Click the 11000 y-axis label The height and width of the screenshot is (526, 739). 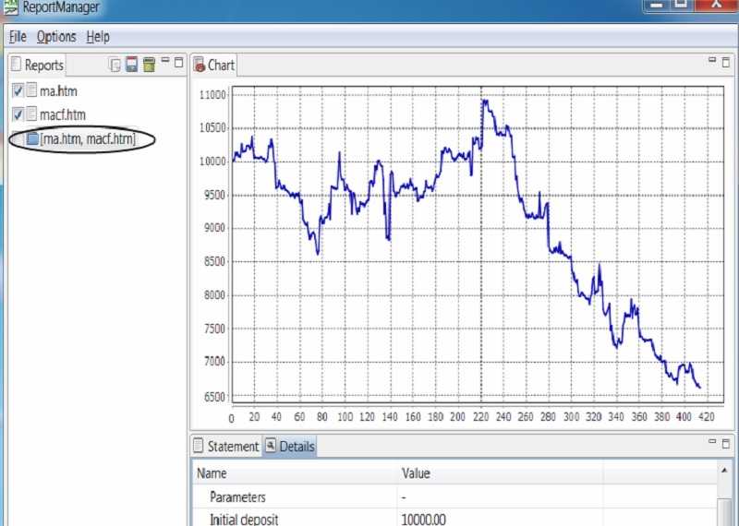point(212,95)
